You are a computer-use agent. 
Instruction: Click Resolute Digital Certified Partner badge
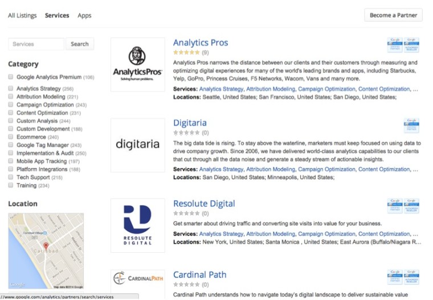coord(395,206)
